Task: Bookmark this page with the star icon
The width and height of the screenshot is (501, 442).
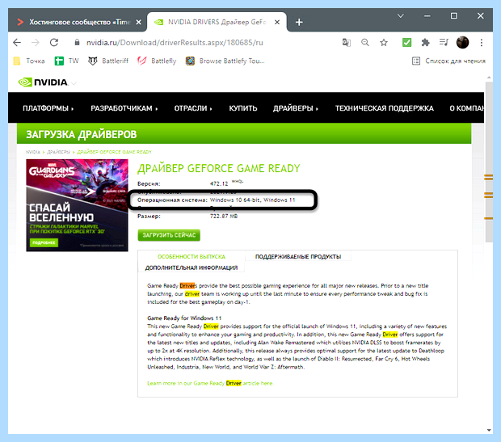Action: (384, 43)
